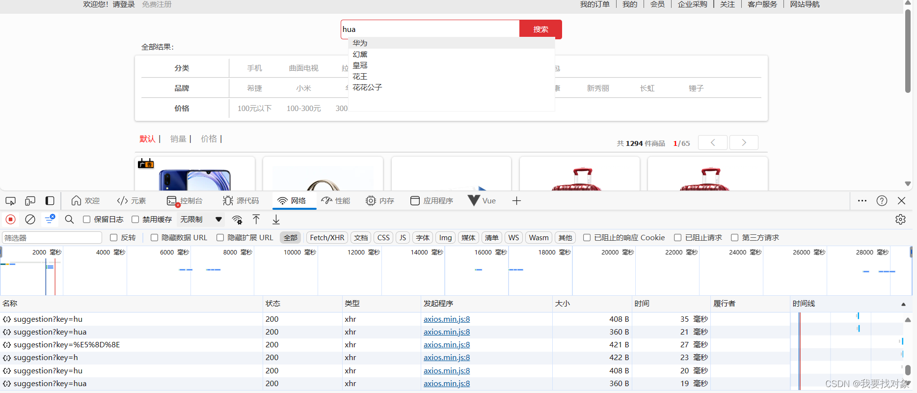Open the Vue devtools tab
917x393 pixels.
pyautogui.click(x=482, y=201)
